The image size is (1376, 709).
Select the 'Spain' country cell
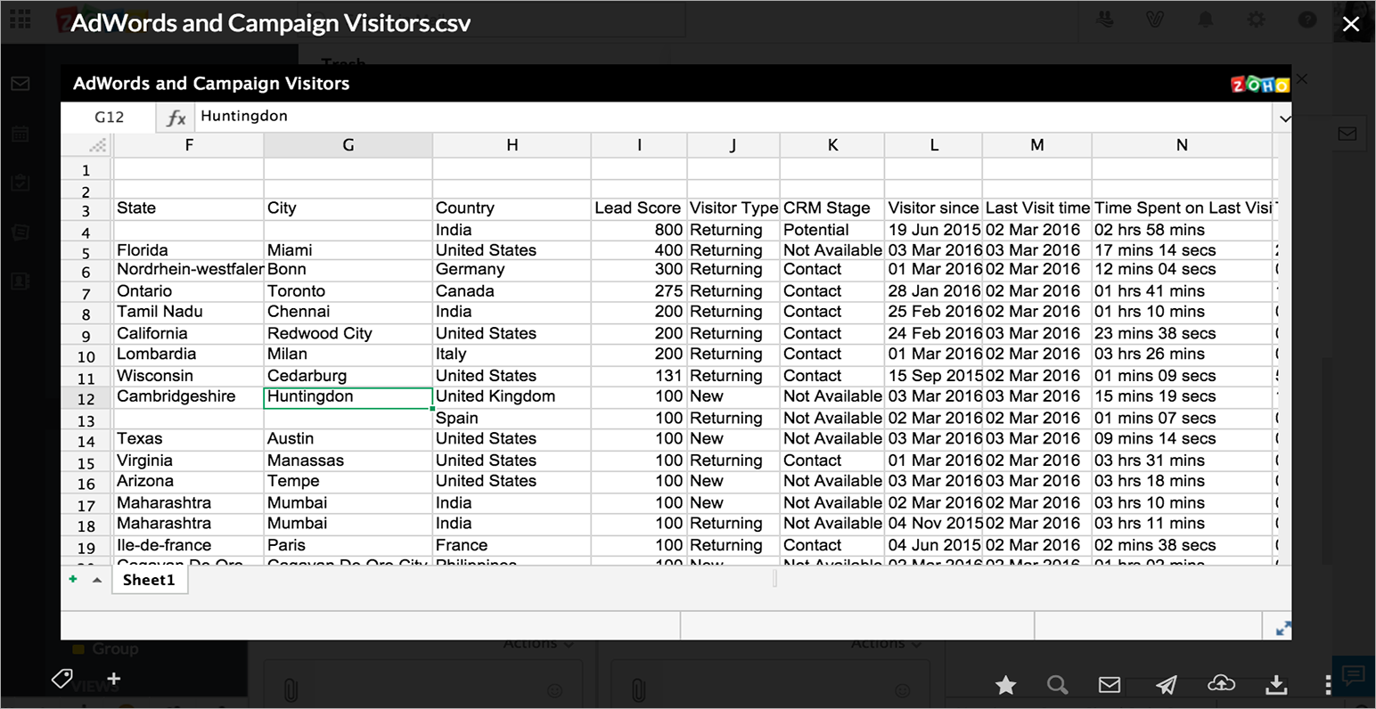coord(512,419)
